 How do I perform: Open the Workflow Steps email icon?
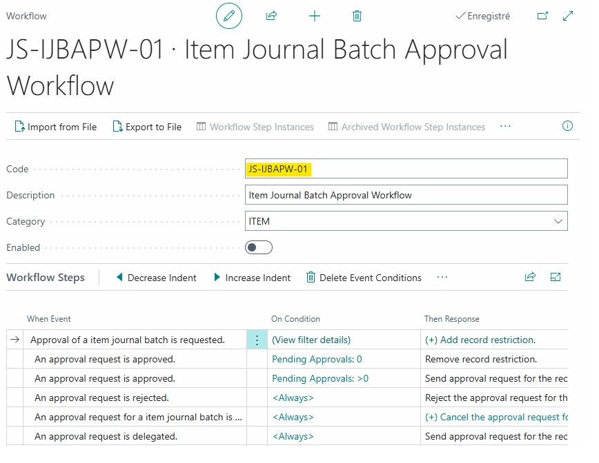tap(556, 277)
